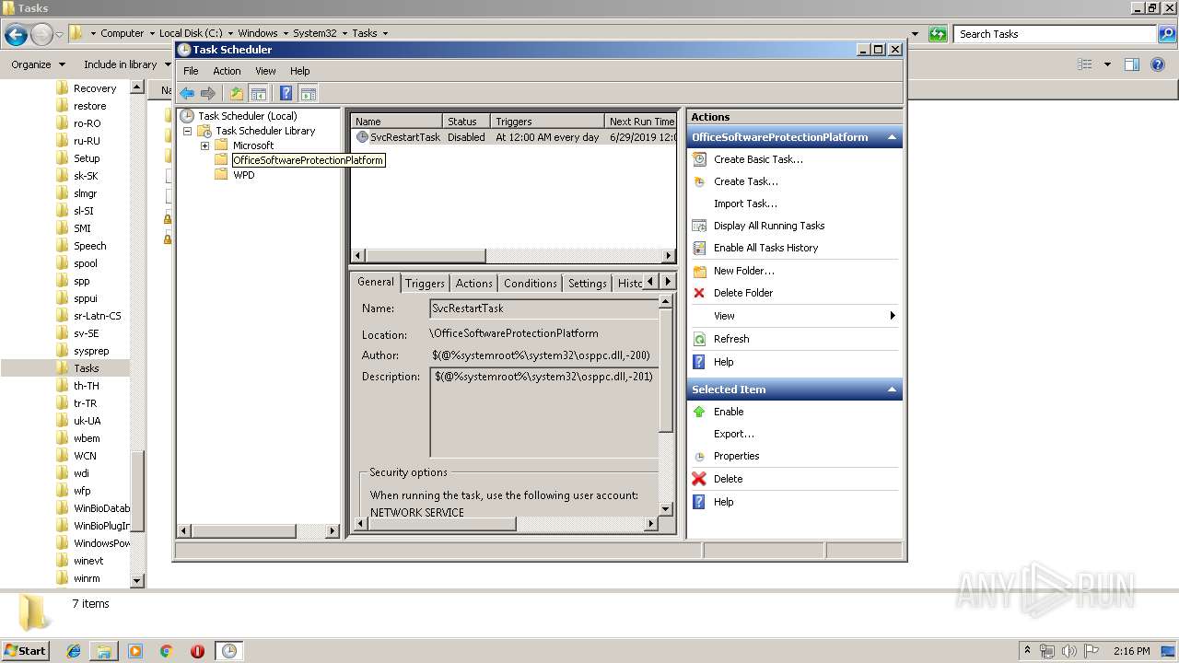Click the task Name input field
The width and height of the screenshot is (1179, 663).
[x=543, y=308]
